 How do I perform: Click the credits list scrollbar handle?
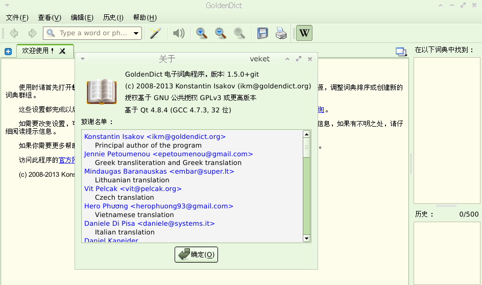pyautogui.click(x=306, y=148)
